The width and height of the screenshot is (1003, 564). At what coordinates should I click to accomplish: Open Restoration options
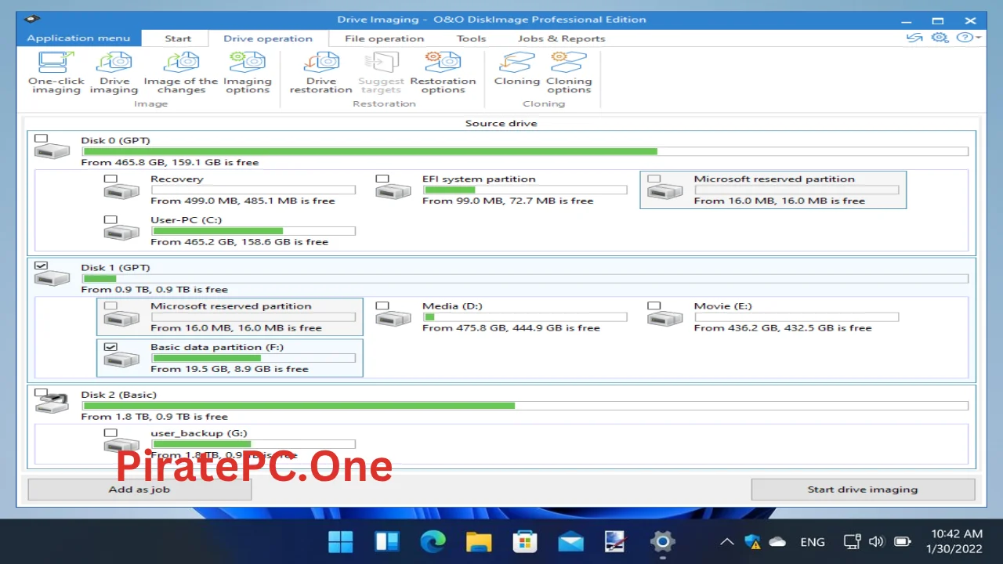point(443,73)
